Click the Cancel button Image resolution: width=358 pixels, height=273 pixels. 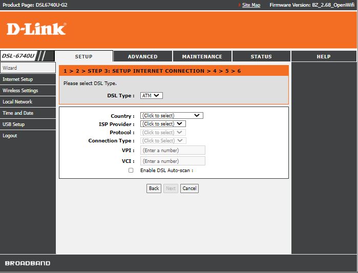189,188
